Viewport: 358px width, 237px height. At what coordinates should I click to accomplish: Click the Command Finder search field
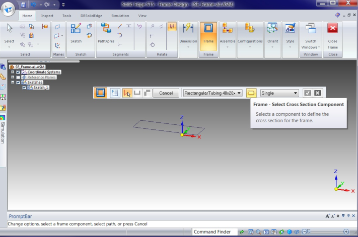(214, 232)
